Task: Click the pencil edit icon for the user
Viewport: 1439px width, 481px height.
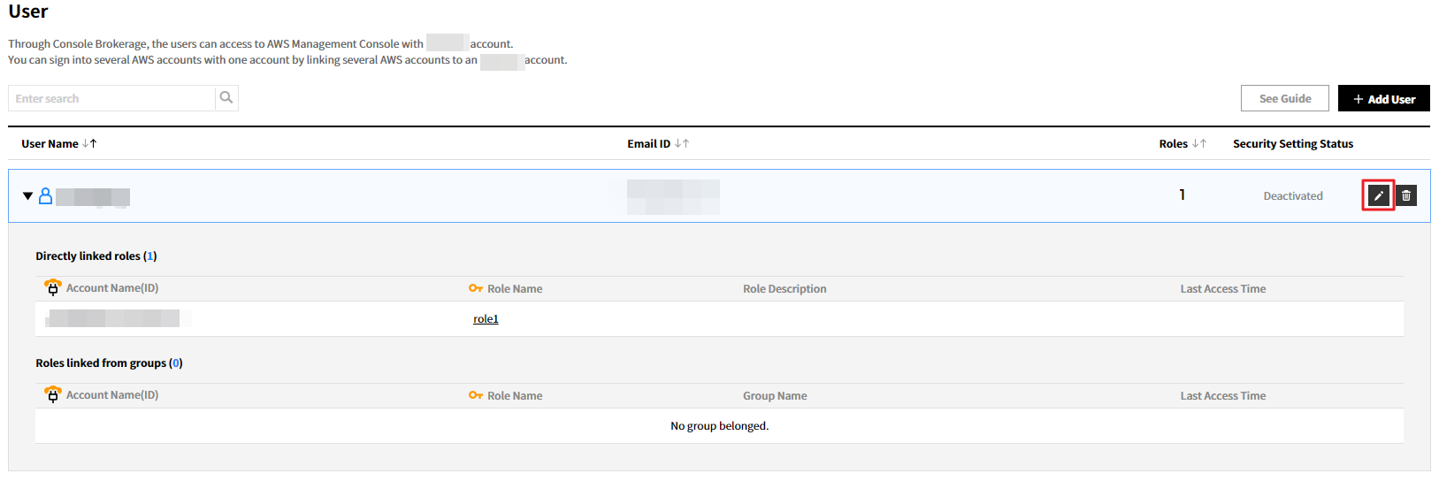Action: coord(1378,195)
